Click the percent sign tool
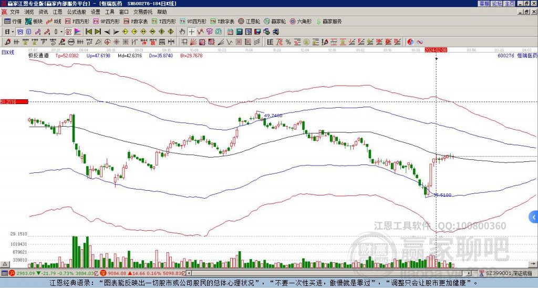538x288 pixels. [288, 42]
